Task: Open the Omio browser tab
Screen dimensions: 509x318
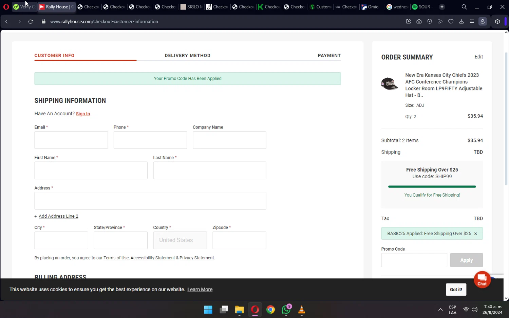Action: [x=372, y=7]
